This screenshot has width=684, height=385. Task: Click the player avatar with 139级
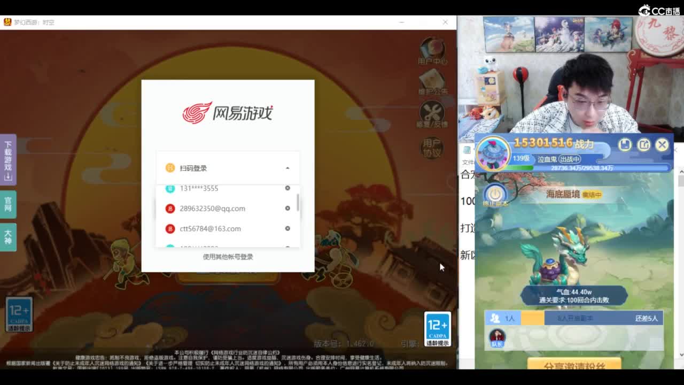pyautogui.click(x=493, y=153)
